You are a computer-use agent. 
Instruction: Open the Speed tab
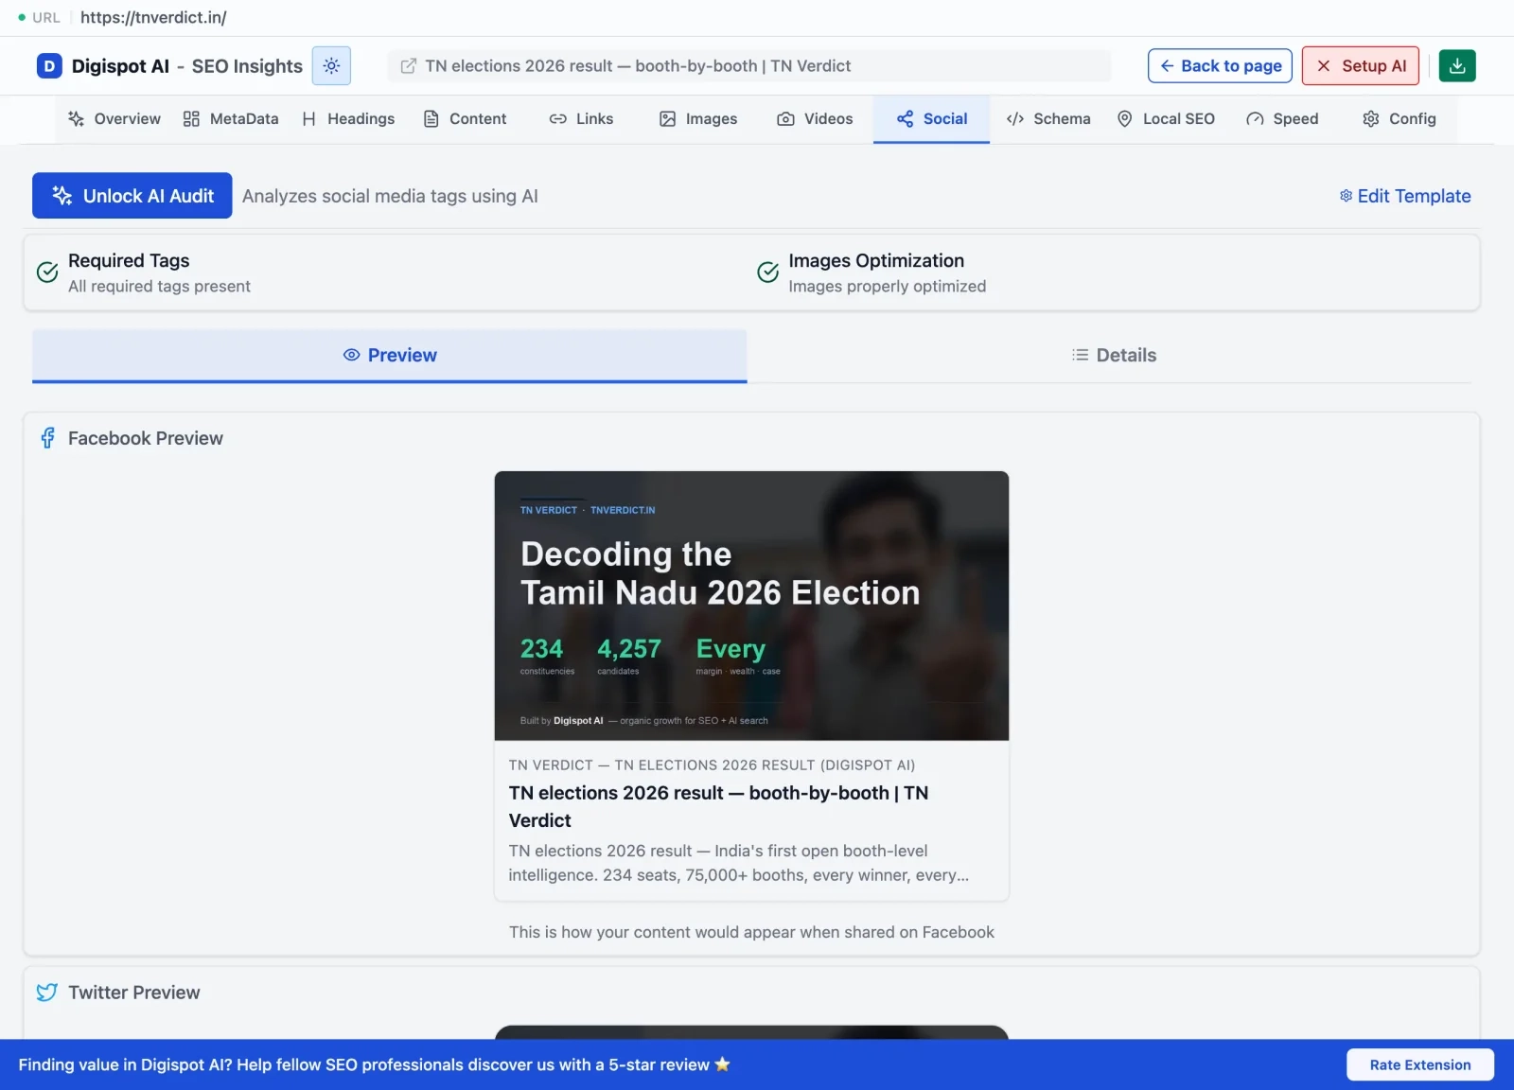point(1282,119)
